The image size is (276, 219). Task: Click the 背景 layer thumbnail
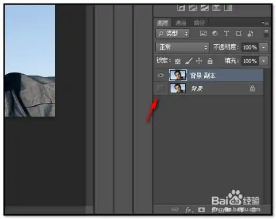tap(178, 89)
